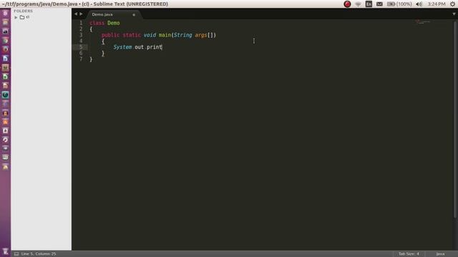The width and height of the screenshot is (458, 257).
Task: Launch LibreOffice Impress from the launcher
Action: pos(5,86)
